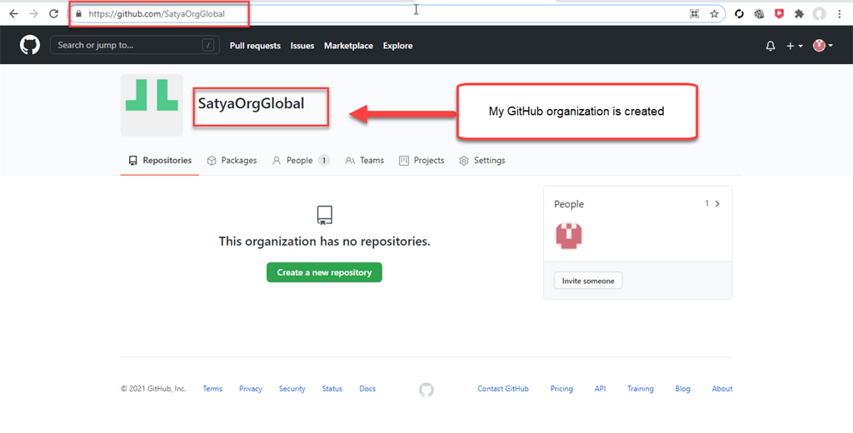Click the circular sync extension icon
Screen dimensions: 853x433
(x=739, y=14)
